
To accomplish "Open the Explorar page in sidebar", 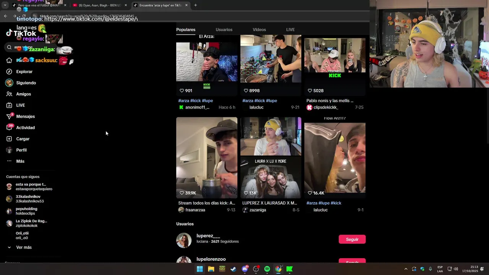I will (x=19, y=71).
